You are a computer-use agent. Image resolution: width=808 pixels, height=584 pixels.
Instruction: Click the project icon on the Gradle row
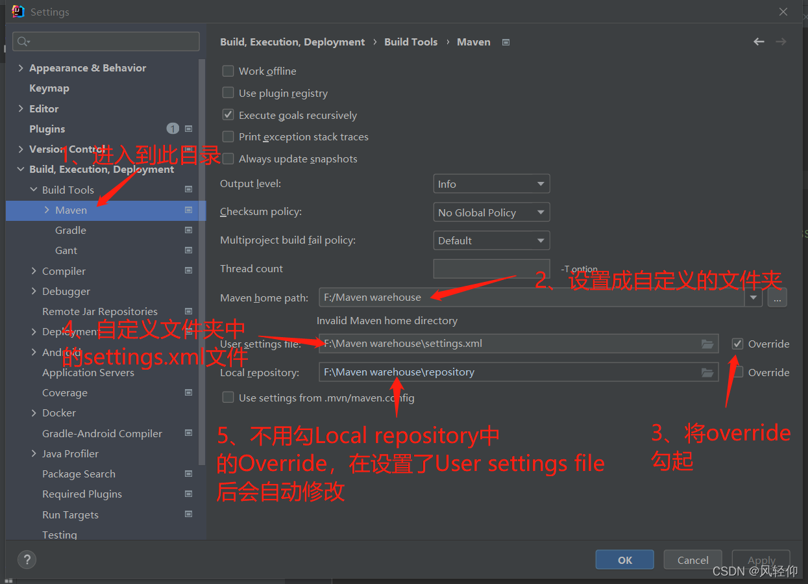click(189, 230)
